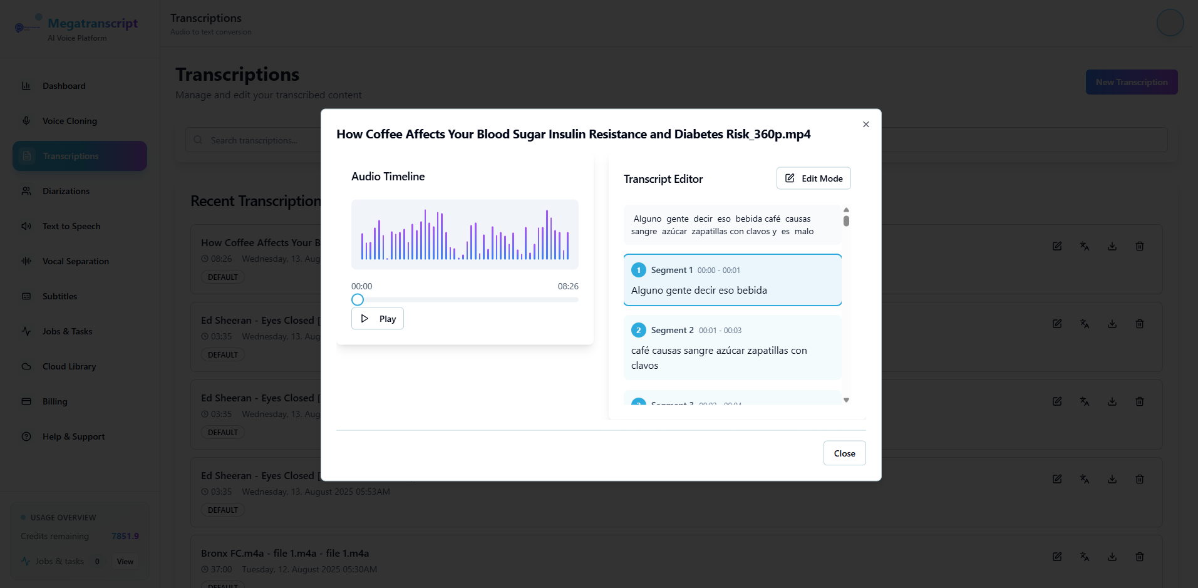1198x588 pixels.
Task: Click translate icon for third transcription row
Action: click(x=1084, y=401)
